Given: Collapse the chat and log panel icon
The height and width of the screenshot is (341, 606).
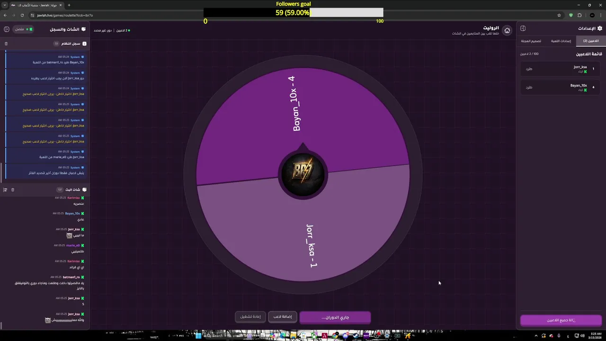Looking at the screenshot, I should pyautogui.click(x=7, y=29).
